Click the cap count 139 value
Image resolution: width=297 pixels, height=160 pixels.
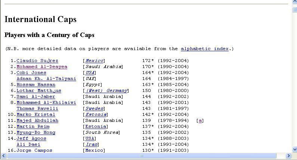click(x=146, y=121)
